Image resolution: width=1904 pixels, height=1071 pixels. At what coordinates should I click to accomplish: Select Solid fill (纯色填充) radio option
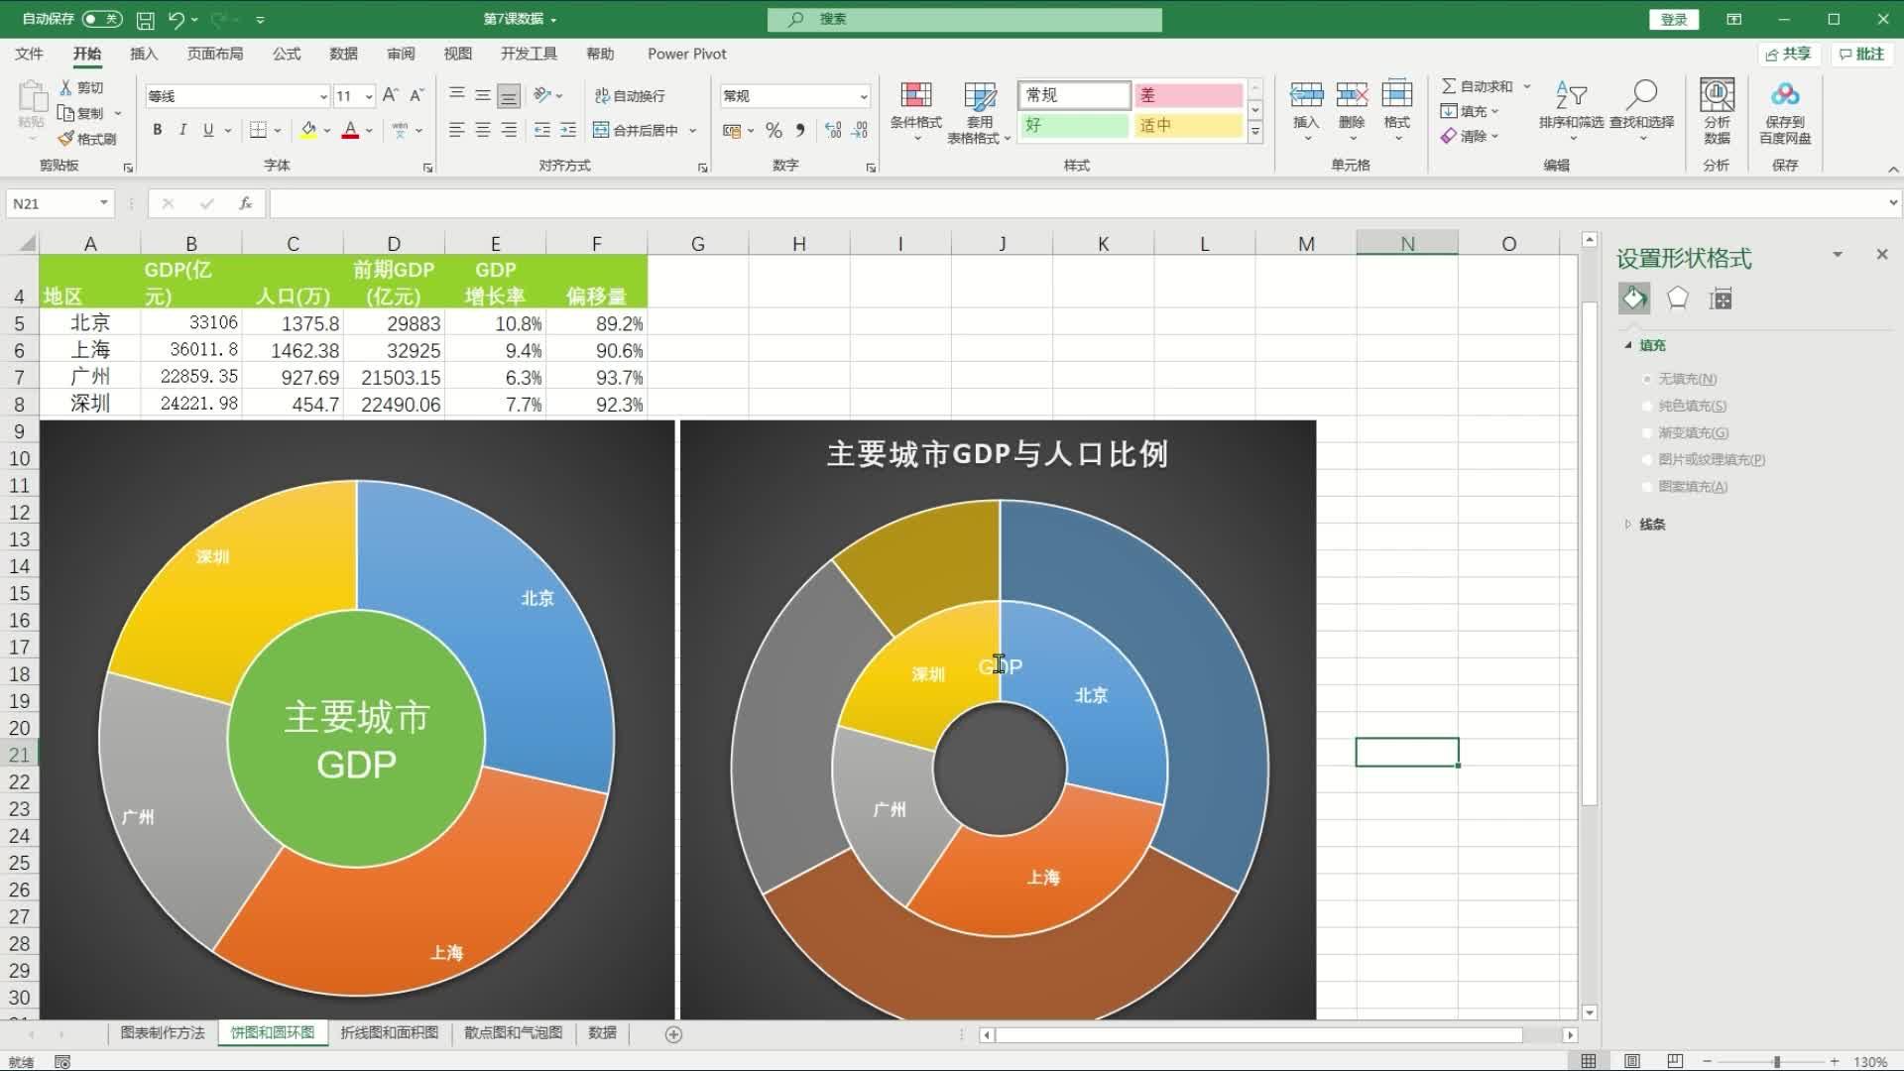(1647, 406)
